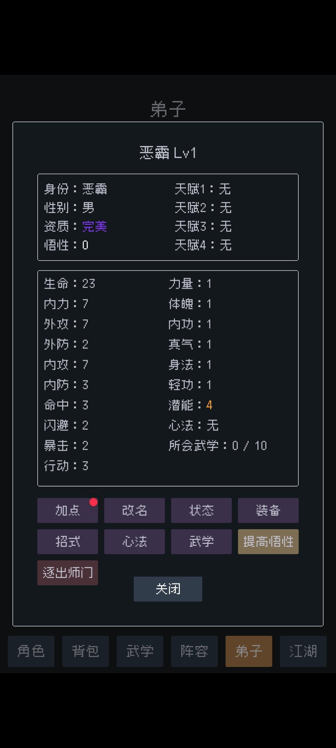Click the 恶霸 Lv1 title text
Screen dimensions: 336x748
pyautogui.click(x=168, y=153)
